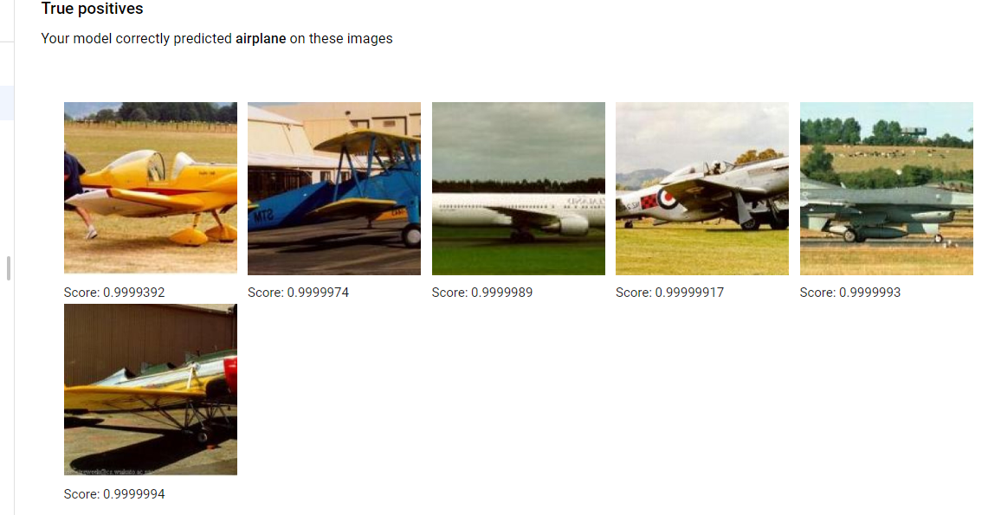Image resolution: width=1001 pixels, height=515 pixels.
Task: Click the True positives heading
Action: 92,9
